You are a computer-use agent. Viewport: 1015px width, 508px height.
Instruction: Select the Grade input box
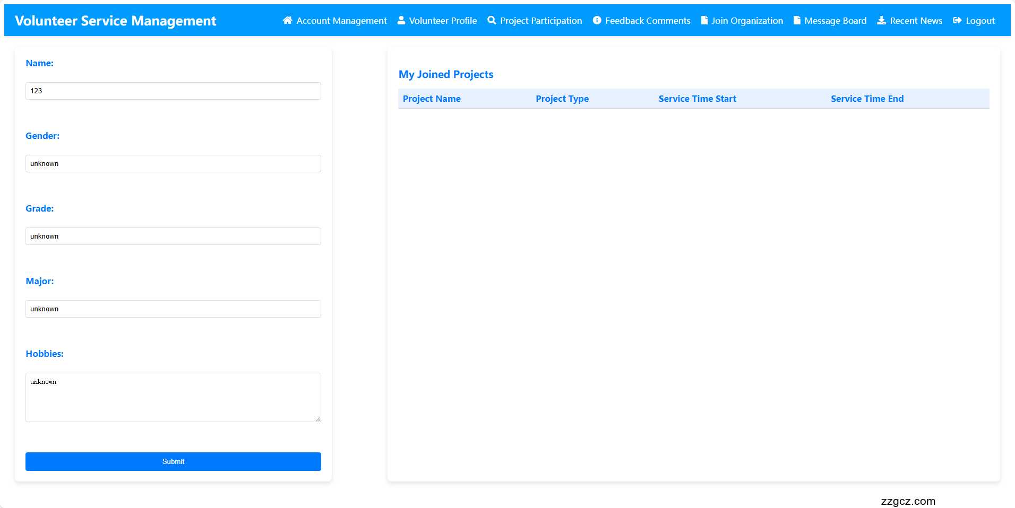point(173,236)
